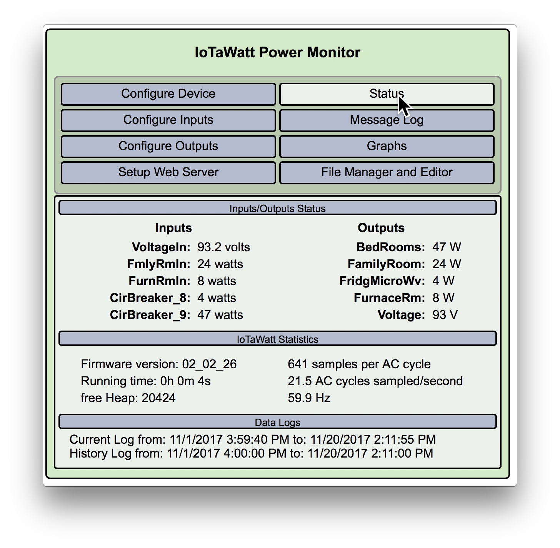Open Configure Outputs
Viewport: 560px width, 548px height.
(168, 146)
